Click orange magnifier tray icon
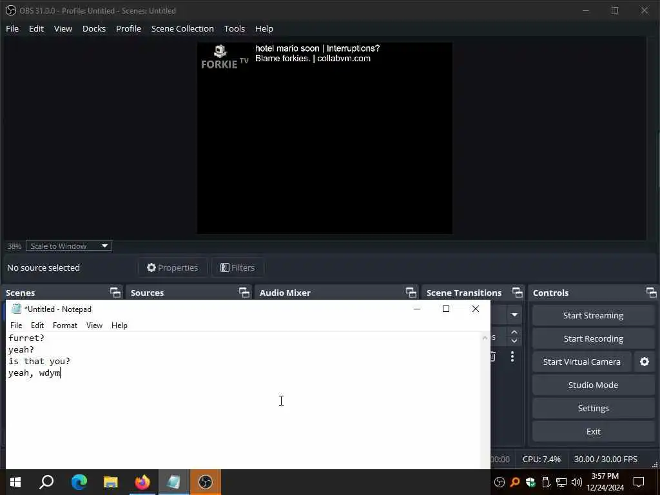 tap(515, 482)
